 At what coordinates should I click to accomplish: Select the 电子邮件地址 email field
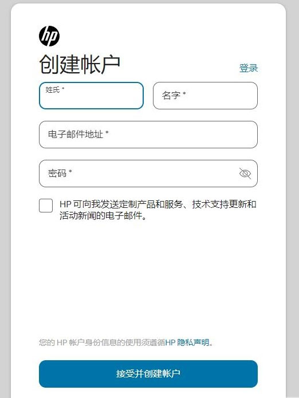coord(148,135)
